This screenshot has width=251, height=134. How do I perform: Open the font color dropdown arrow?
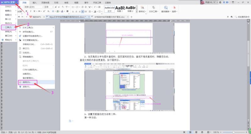(x=64, y=11)
